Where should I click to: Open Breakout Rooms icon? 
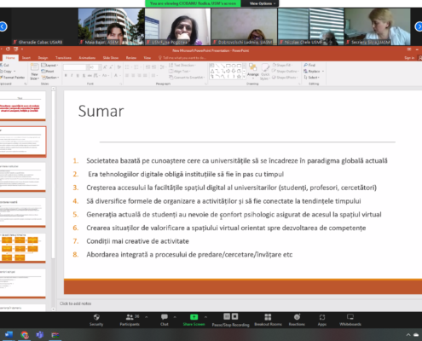pos(268,317)
